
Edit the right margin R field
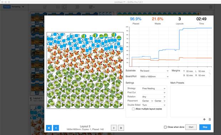click(202, 75)
